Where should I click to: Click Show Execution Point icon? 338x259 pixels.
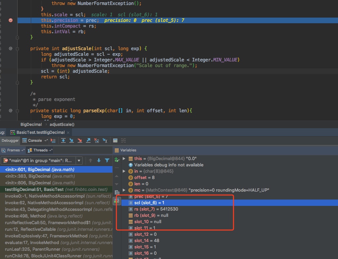tap(53, 141)
